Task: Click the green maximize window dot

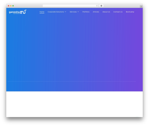Action: coord(13,6)
